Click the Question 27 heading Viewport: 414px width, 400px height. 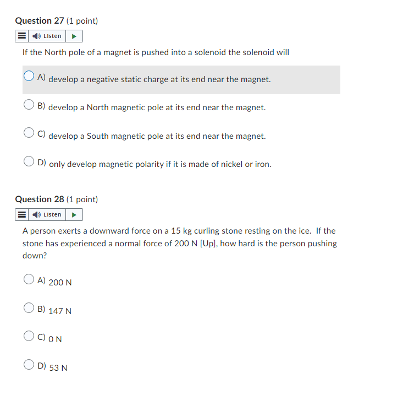[40, 21]
